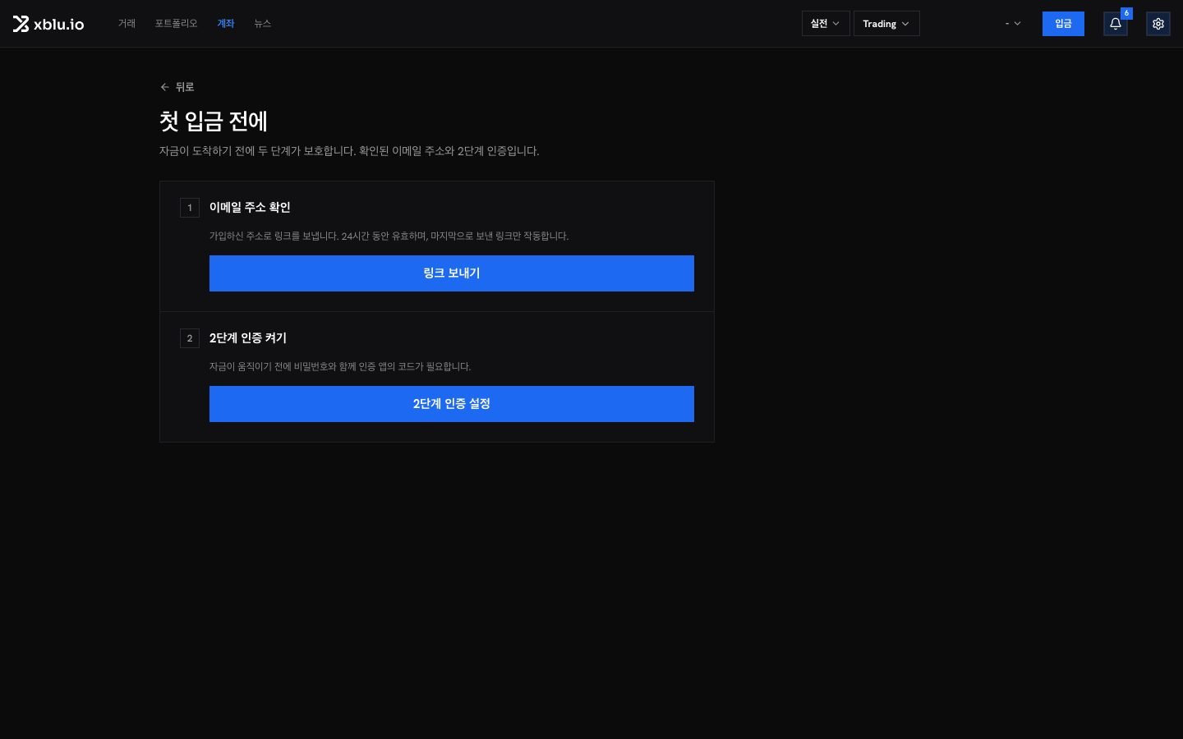Go to the 거래 tab
This screenshot has width=1183, height=739.
point(127,24)
